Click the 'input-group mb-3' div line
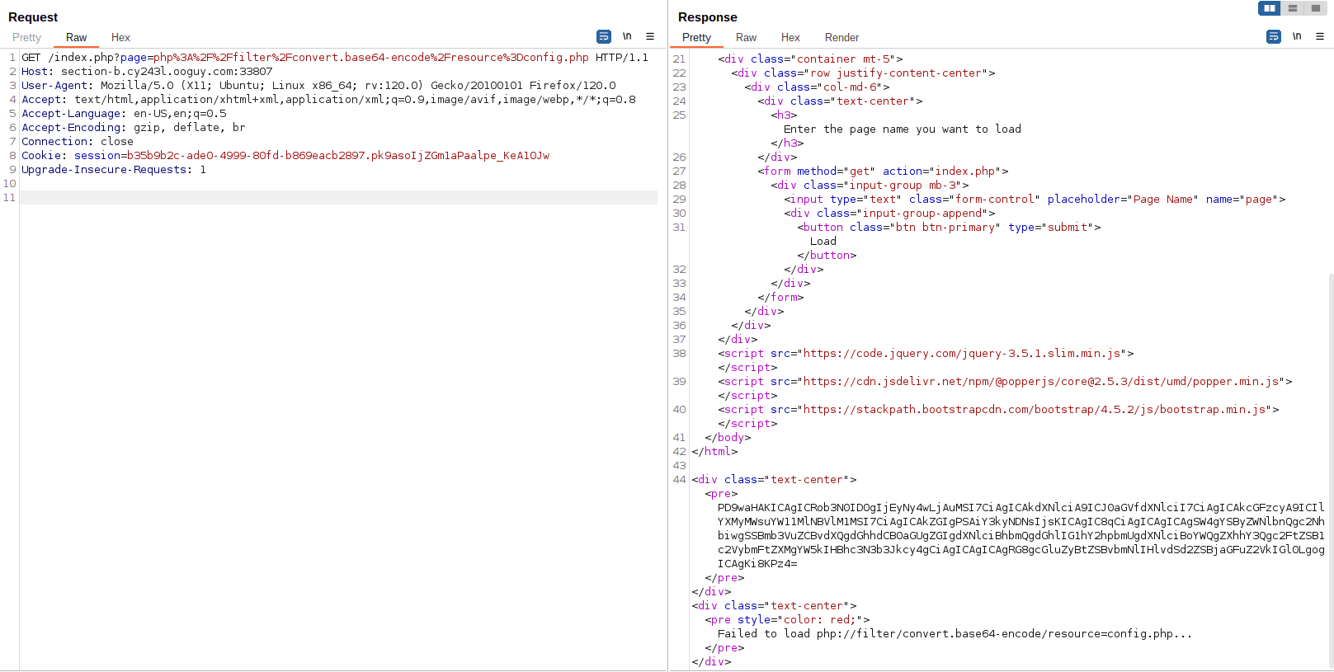This screenshot has width=1334, height=672. click(870, 186)
